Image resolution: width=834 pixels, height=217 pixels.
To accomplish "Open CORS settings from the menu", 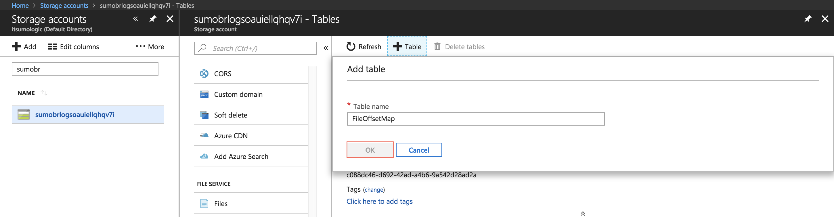I will 223,74.
